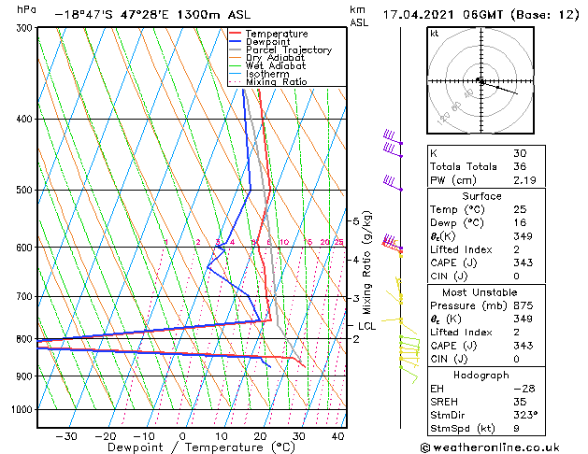Click the StmSpd (kt) value 9
The width and height of the screenshot is (588, 454).
click(x=516, y=429)
